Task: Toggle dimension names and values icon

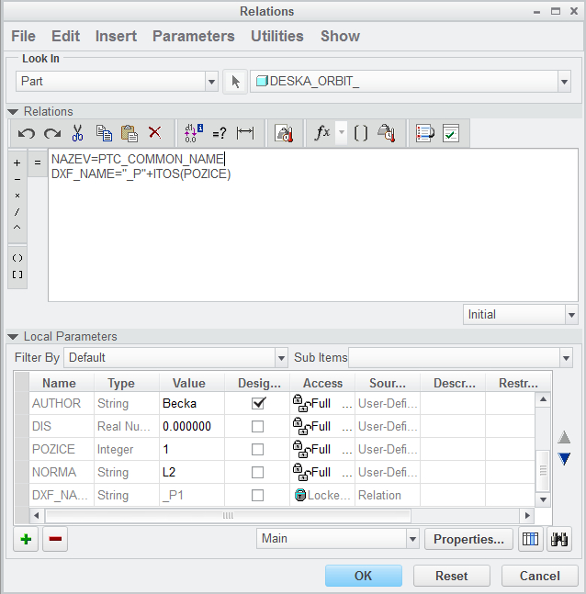Action: click(x=194, y=133)
